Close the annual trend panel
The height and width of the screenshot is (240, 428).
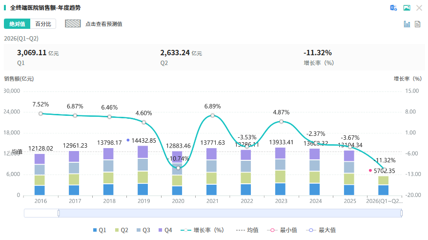pyautogui.click(x=419, y=8)
